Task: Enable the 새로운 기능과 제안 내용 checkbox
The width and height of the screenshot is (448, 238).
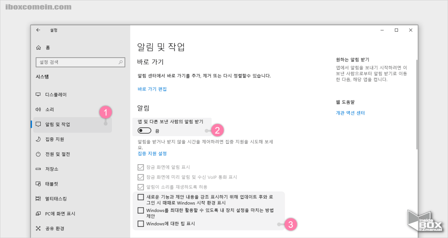Action: click(140, 197)
